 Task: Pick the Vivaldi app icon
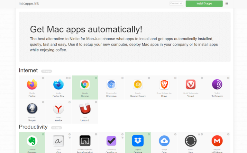point(191,84)
